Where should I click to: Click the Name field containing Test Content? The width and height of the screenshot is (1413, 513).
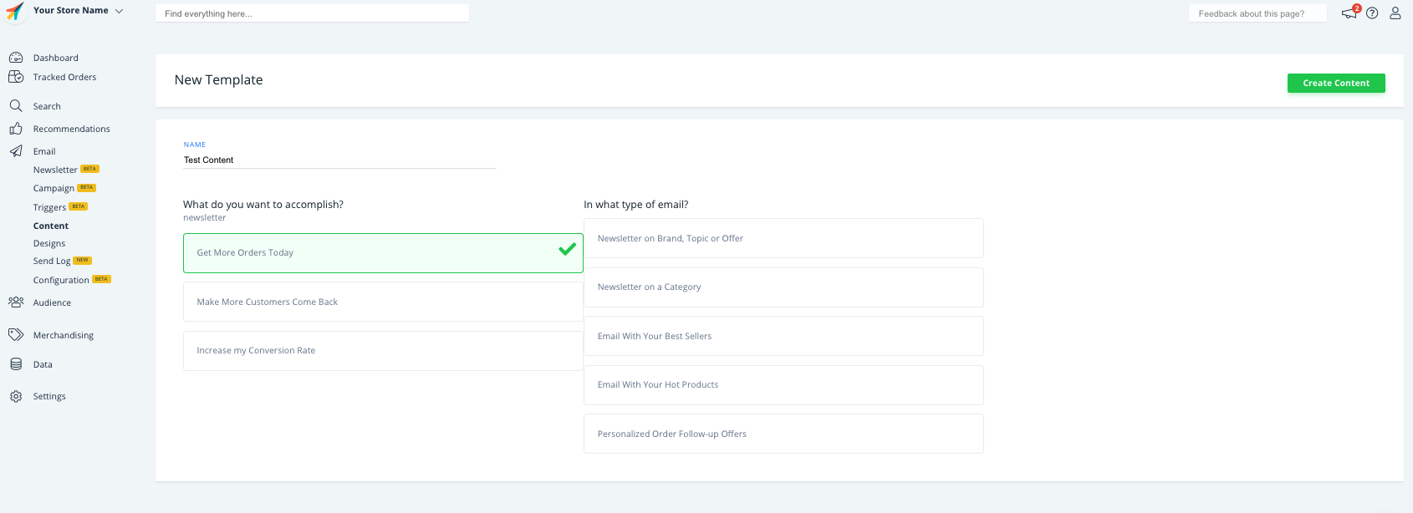coord(339,160)
